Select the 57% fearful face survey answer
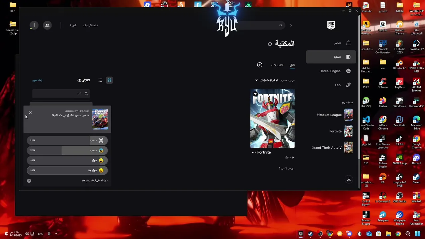The height and width of the screenshot is (239, 425). tap(67, 150)
